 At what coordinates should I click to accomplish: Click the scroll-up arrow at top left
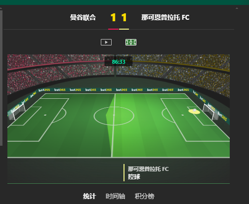click(x=1, y=8)
